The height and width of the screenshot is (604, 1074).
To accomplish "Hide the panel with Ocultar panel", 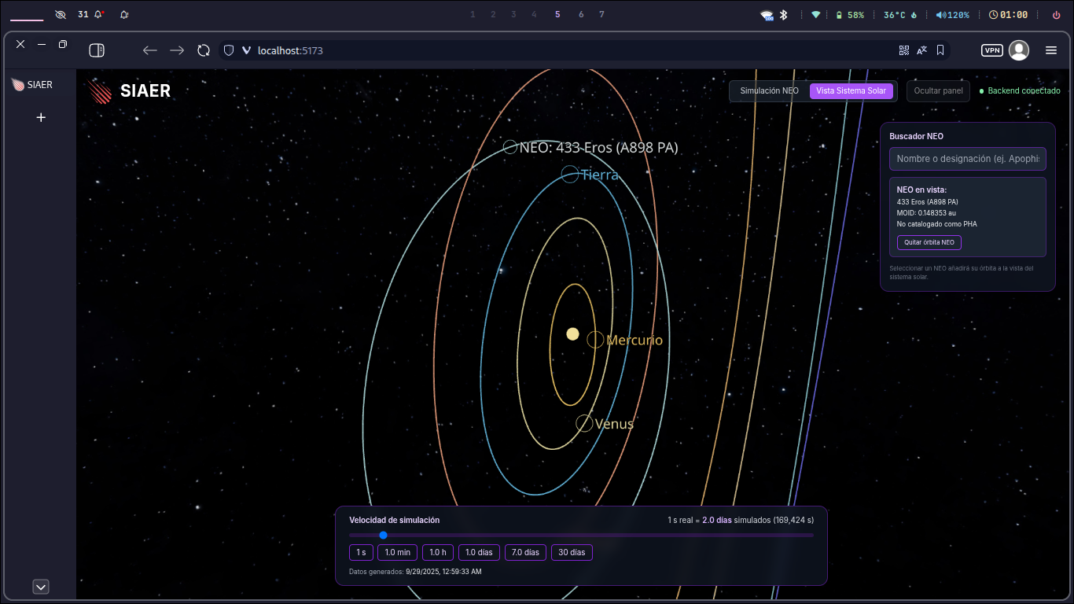I will [x=938, y=91].
